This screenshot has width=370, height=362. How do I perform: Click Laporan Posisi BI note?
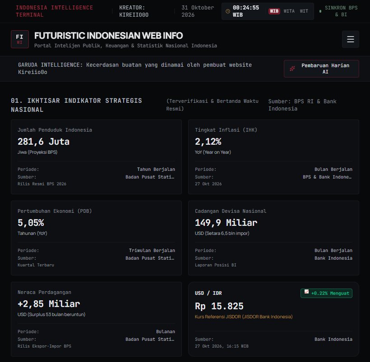[216, 265]
